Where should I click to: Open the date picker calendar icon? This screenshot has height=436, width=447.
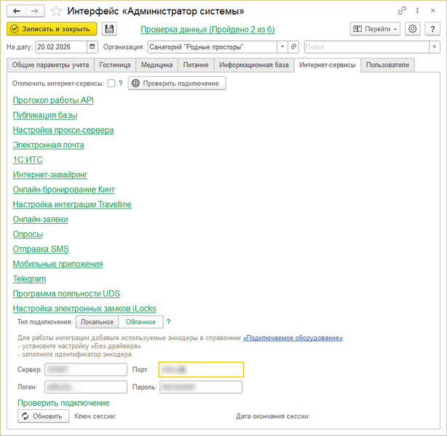[92, 47]
